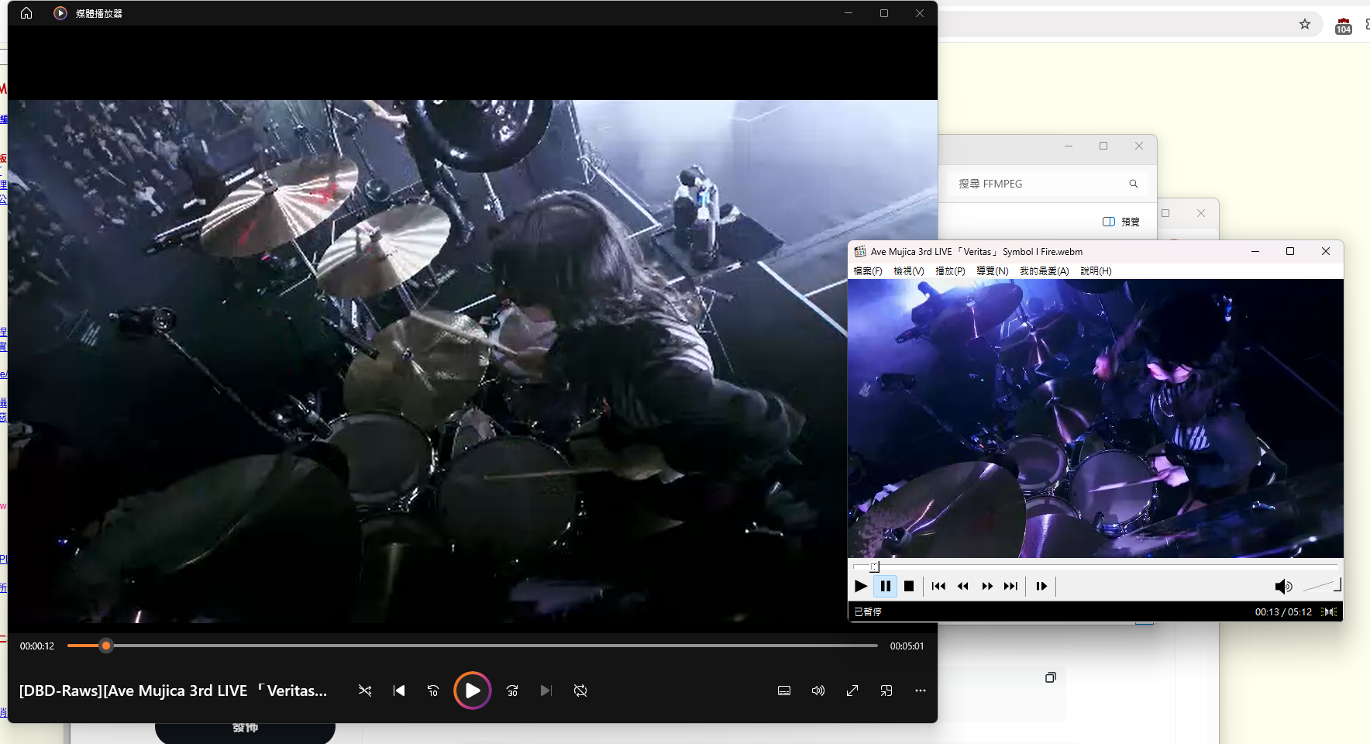Toggle shuffle in Media Player

365,691
